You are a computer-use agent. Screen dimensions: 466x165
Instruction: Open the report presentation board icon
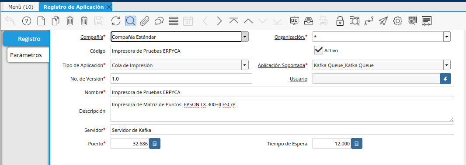coord(294,21)
